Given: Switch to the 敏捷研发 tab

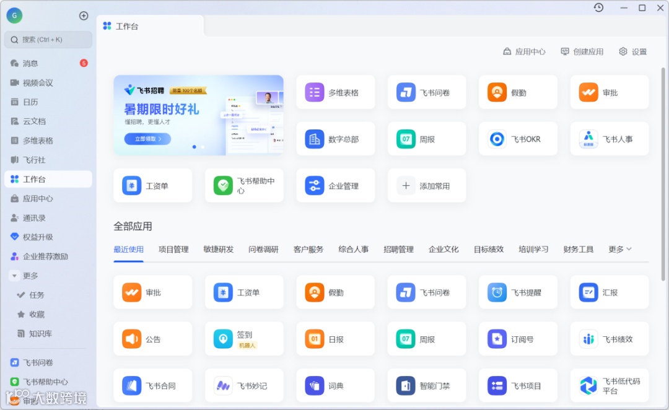Looking at the screenshot, I should [x=219, y=249].
